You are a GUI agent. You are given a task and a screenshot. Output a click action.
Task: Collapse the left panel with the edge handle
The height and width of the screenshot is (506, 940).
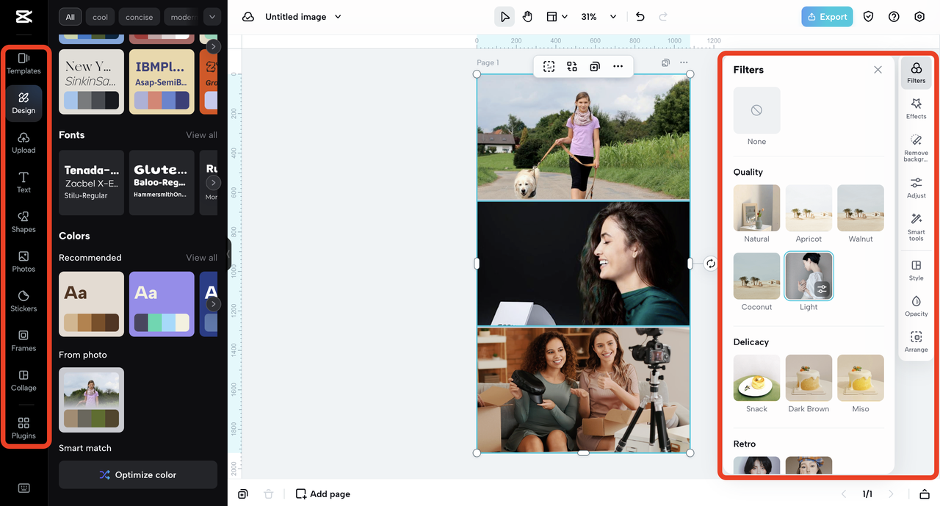(x=228, y=254)
